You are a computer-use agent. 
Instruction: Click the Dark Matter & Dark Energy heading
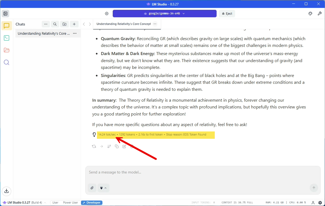[x=128, y=54]
